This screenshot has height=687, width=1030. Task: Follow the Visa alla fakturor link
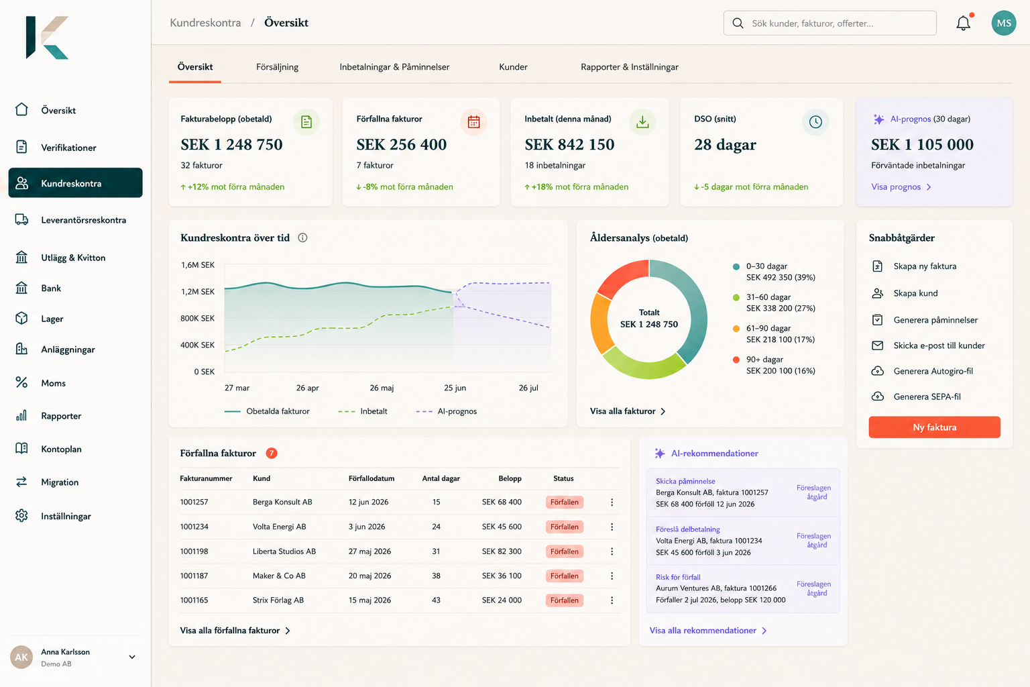pos(628,411)
